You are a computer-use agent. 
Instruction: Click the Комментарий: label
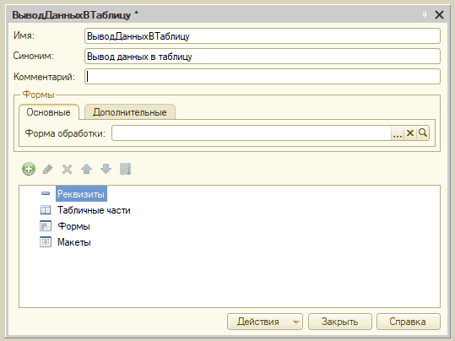tap(44, 77)
